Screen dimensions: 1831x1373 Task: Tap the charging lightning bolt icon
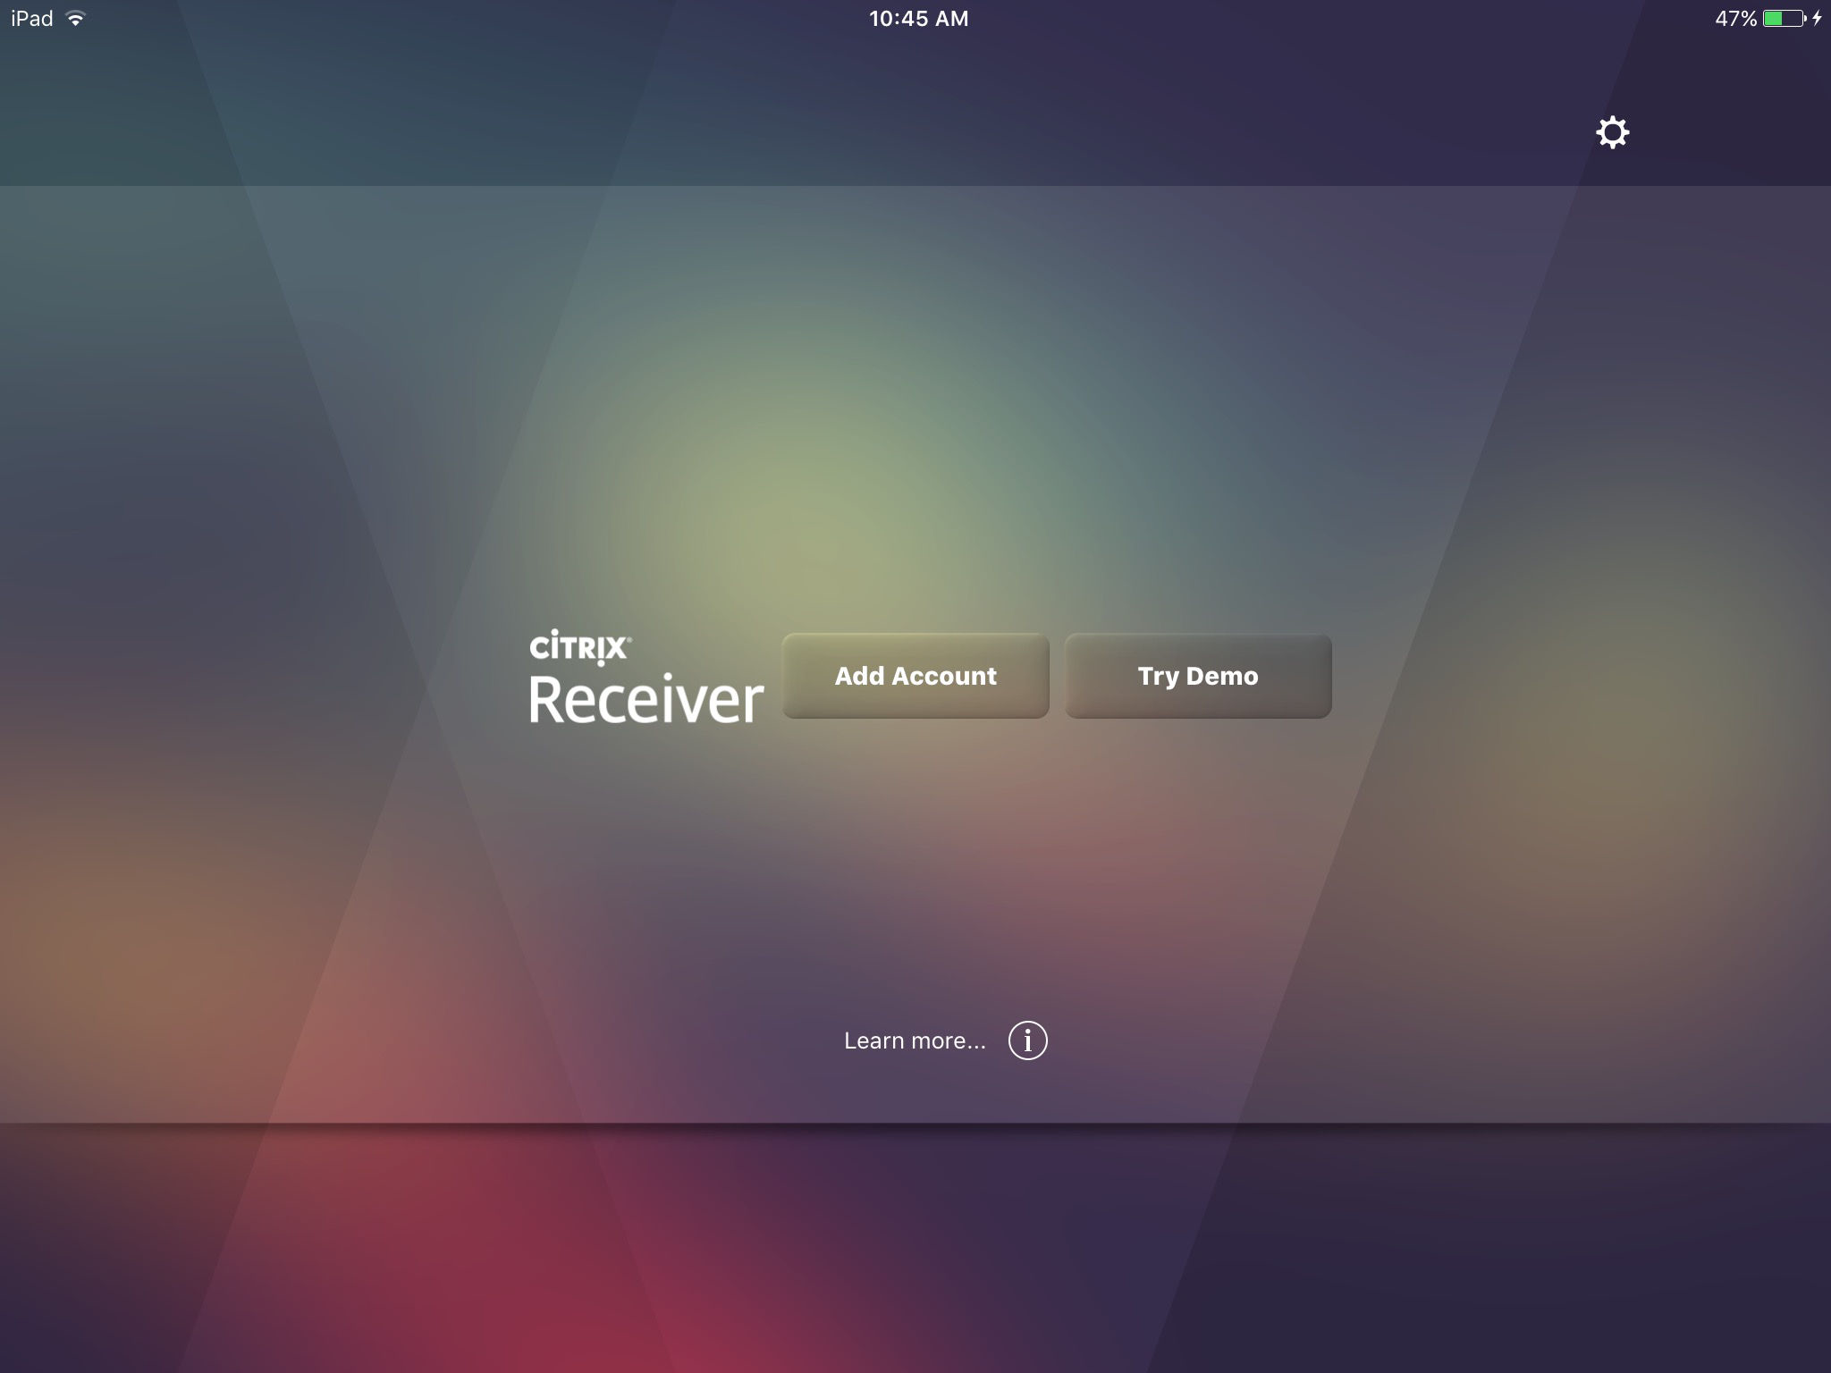(x=1817, y=19)
